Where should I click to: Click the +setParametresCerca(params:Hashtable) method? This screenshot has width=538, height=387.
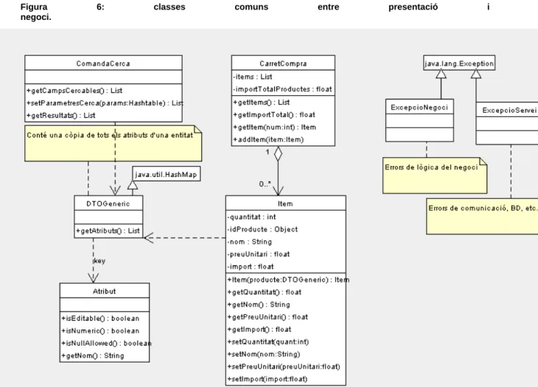105,103
